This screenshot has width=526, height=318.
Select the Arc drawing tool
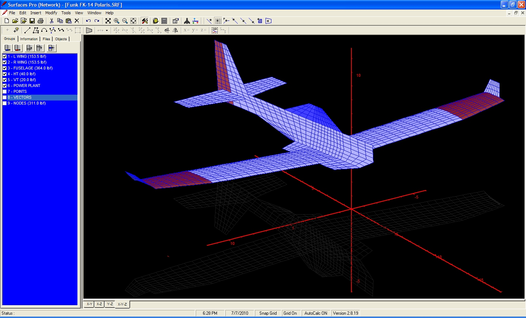(44, 30)
